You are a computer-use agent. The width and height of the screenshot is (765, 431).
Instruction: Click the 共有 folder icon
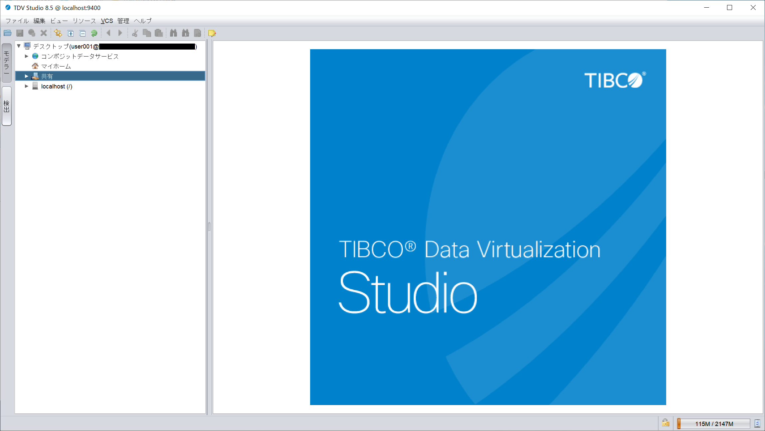(x=35, y=76)
